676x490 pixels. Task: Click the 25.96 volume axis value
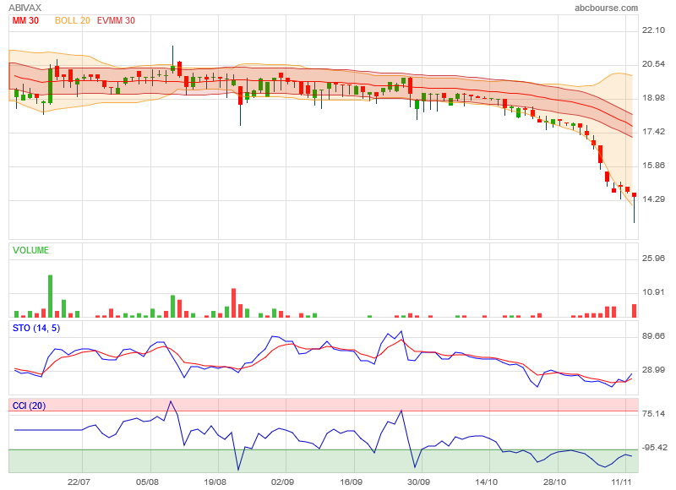[653, 259]
